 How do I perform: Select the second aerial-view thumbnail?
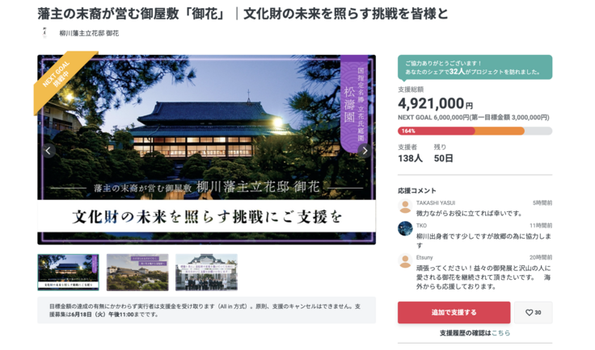click(x=137, y=273)
